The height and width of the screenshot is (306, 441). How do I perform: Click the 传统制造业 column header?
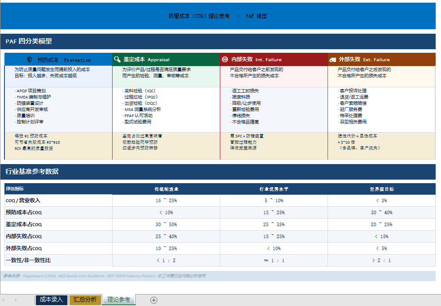pos(166,189)
